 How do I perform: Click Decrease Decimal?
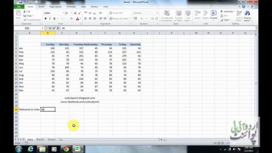[156, 19]
